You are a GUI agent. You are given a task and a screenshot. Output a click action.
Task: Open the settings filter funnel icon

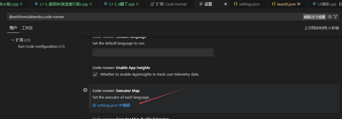coord(335,17)
